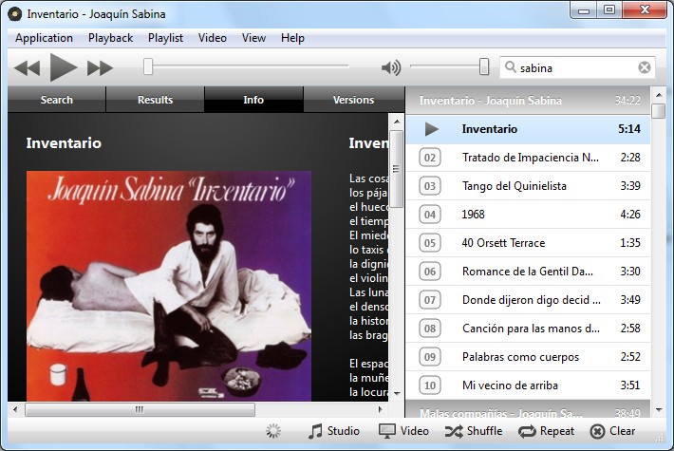This screenshot has width=674, height=451.
Task: Select the track Tratado de Impaciencia N...
Action: coord(528,158)
